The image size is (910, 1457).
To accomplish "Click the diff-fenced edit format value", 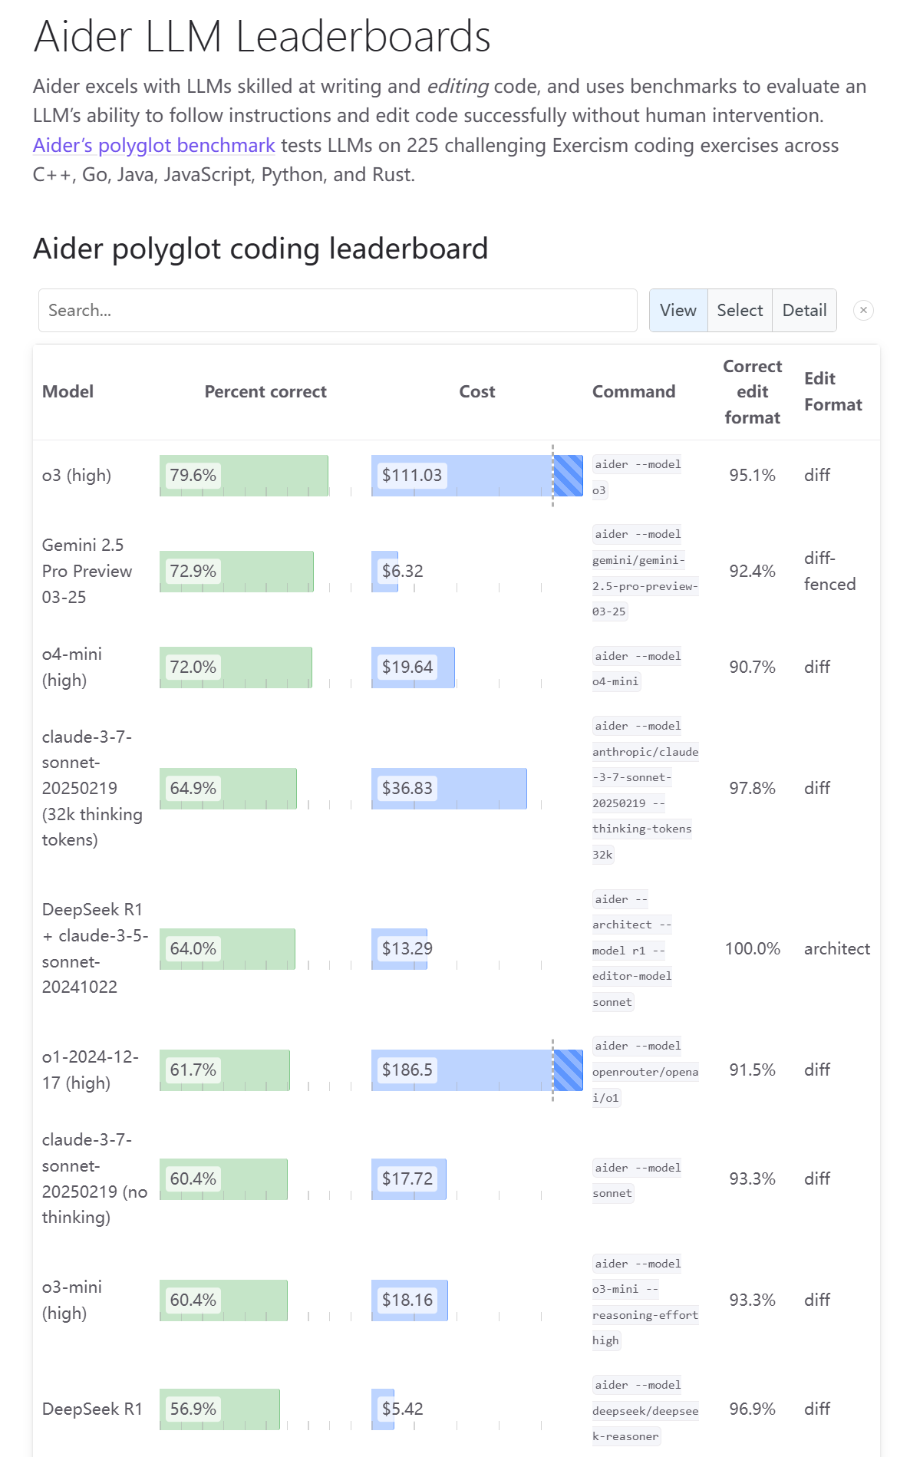I will (x=829, y=571).
